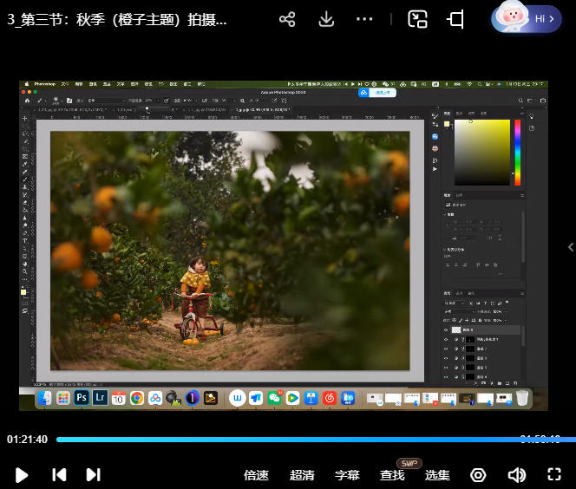Open the 倍速 playback speed menu
576x489 pixels.
256,475
